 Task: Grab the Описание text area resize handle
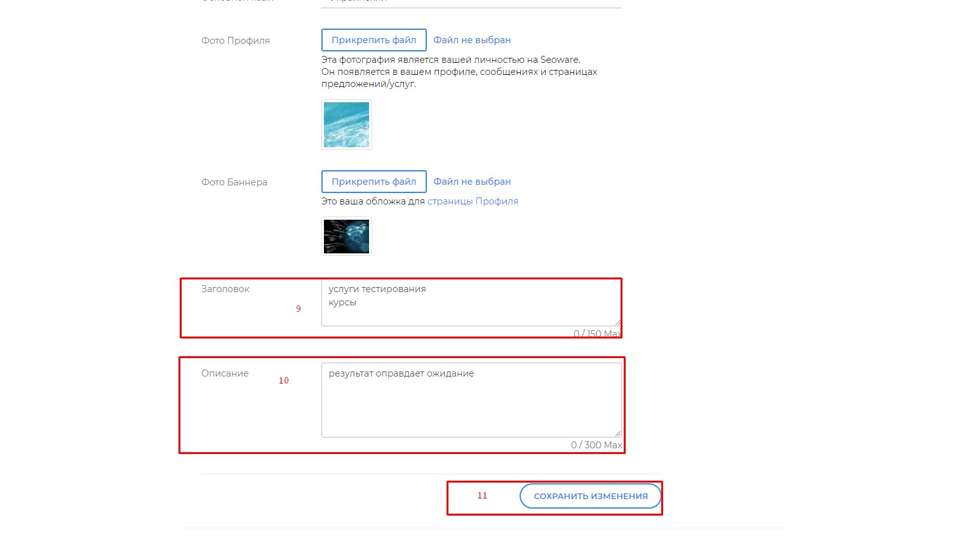coord(617,433)
